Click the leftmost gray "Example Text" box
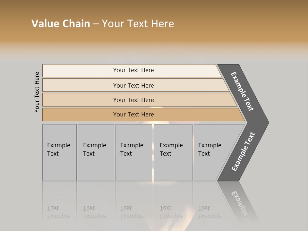The height and width of the screenshot is (231, 308). [x=60, y=152]
